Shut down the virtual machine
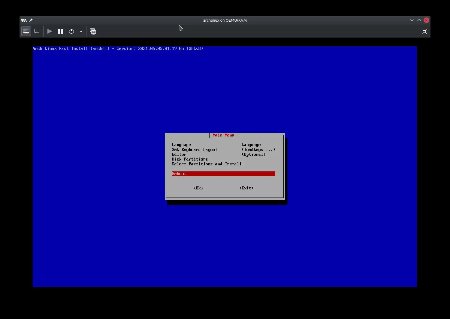This screenshot has height=319, width=450. pos(71,31)
